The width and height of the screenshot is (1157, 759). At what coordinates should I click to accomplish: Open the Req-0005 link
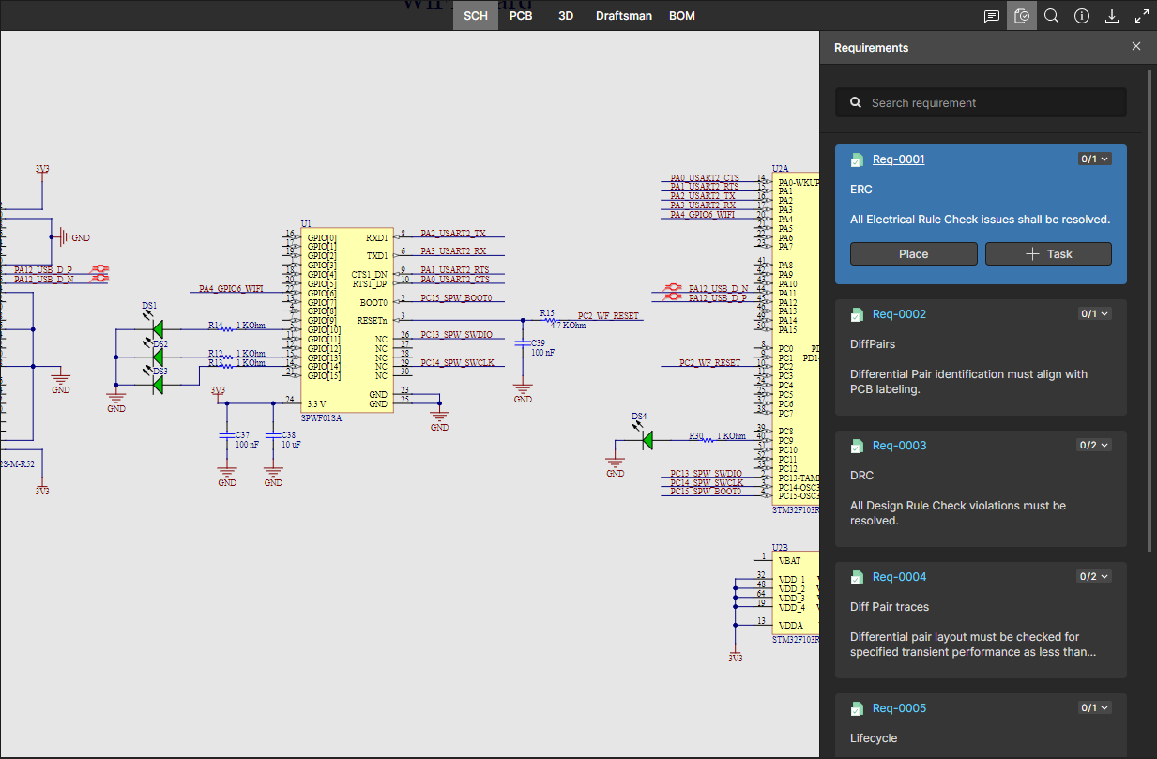(x=899, y=708)
